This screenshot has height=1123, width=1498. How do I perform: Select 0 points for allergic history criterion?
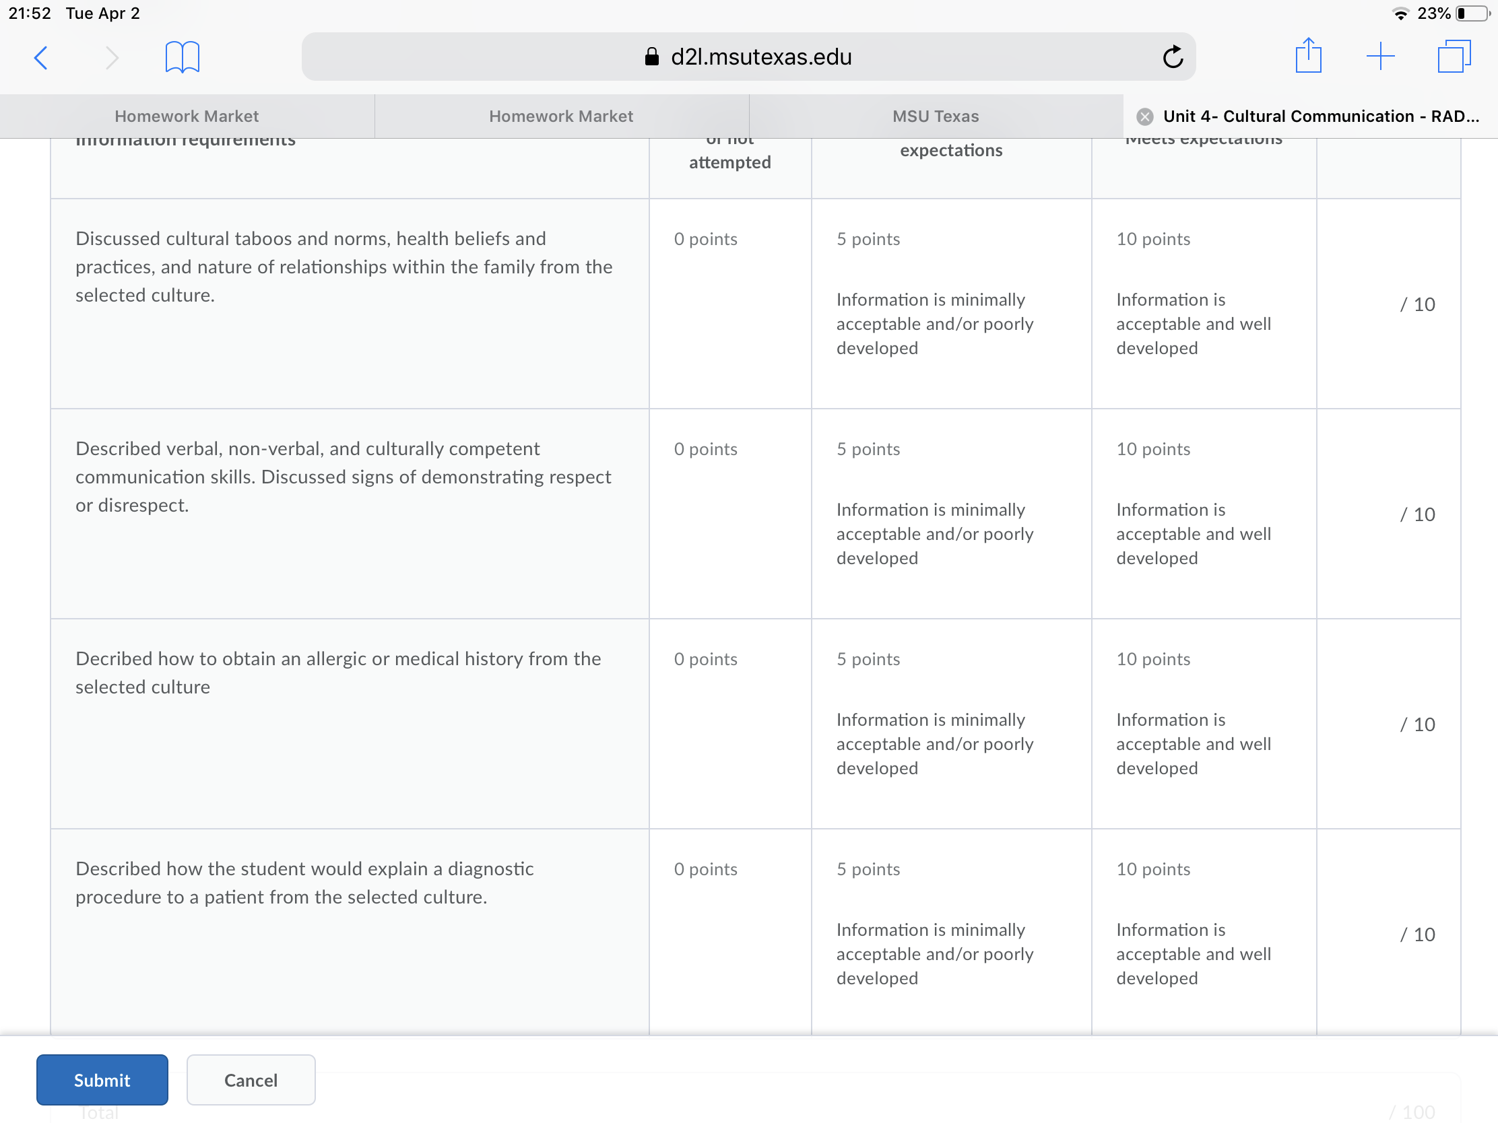click(730, 724)
